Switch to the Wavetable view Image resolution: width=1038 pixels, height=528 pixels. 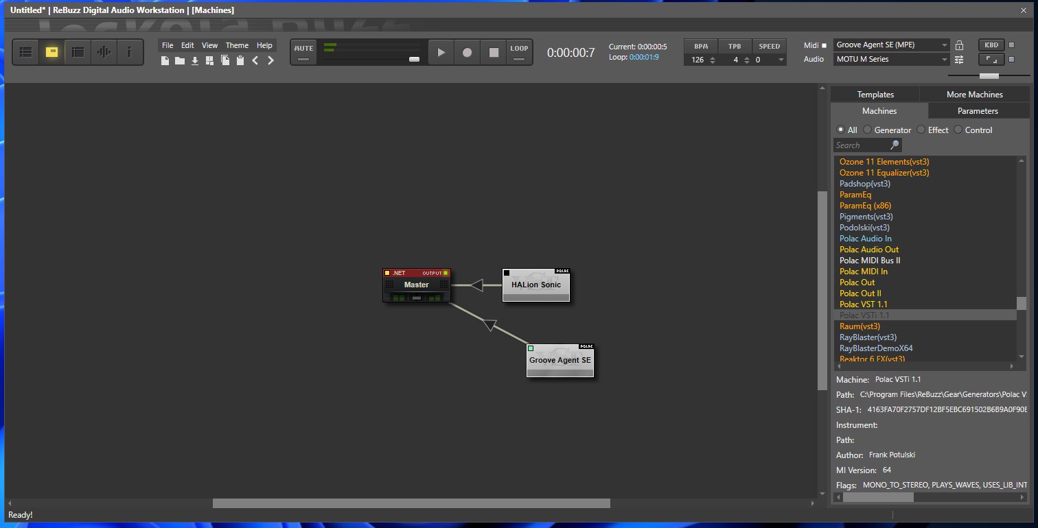pyautogui.click(x=104, y=52)
